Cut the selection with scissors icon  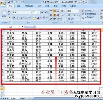coord(9,11)
